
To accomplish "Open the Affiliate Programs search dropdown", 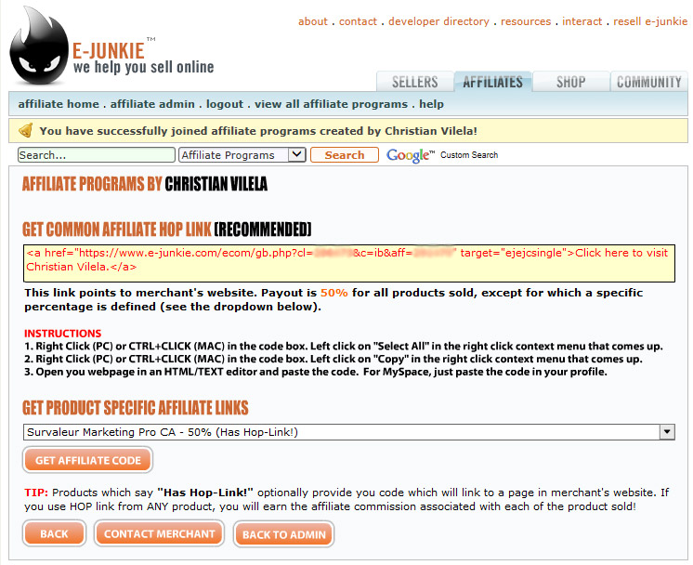I will click(x=242, y=155).
